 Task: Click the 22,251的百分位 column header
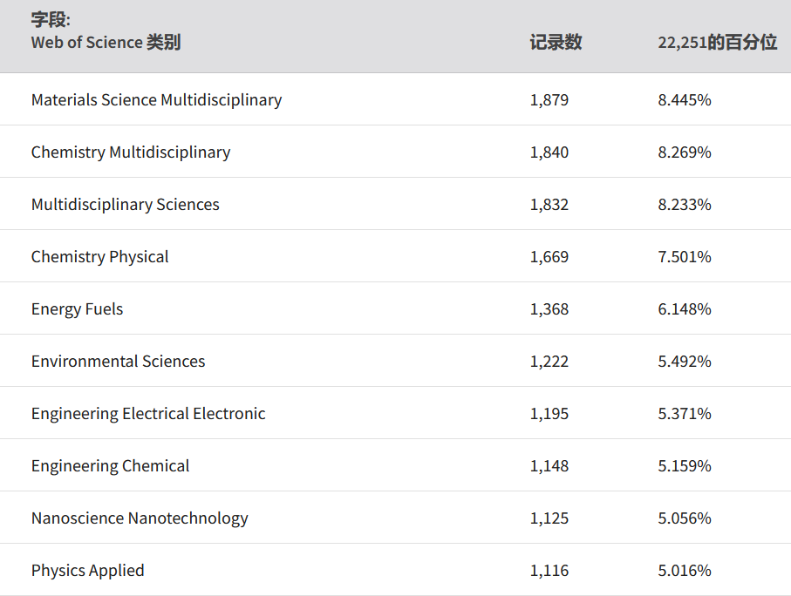(717, 42)
